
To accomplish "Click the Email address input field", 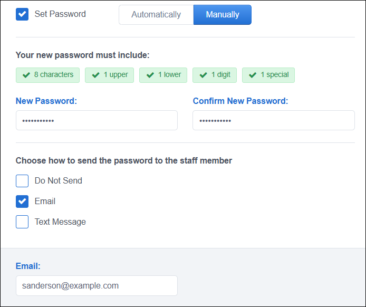I will coord(97,285).
